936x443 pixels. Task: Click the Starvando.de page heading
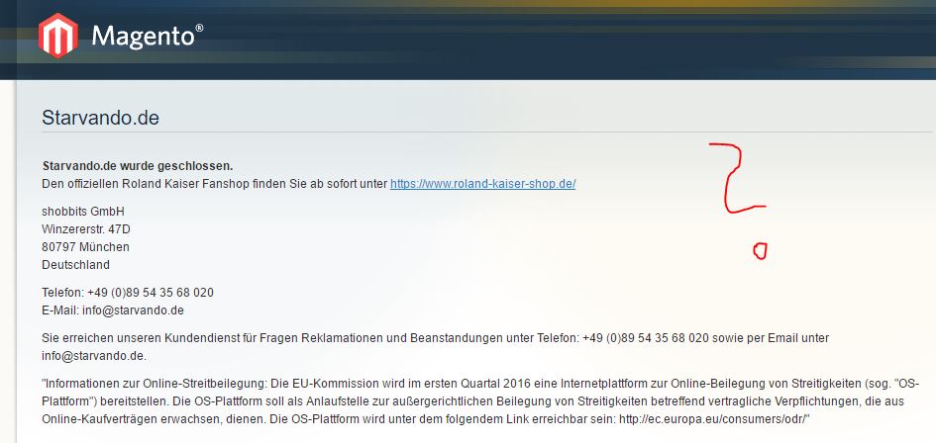point(100,118)
